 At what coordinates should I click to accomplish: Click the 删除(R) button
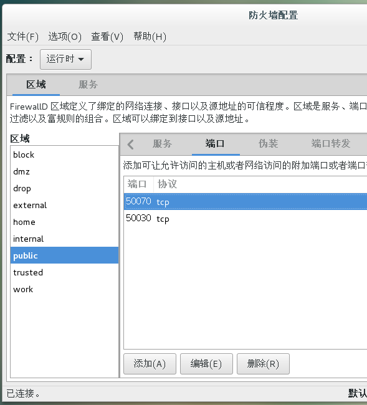263,364
